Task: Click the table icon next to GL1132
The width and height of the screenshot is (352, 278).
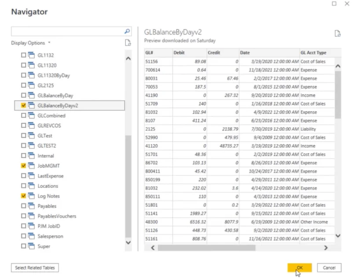Action: pos(31,55)
